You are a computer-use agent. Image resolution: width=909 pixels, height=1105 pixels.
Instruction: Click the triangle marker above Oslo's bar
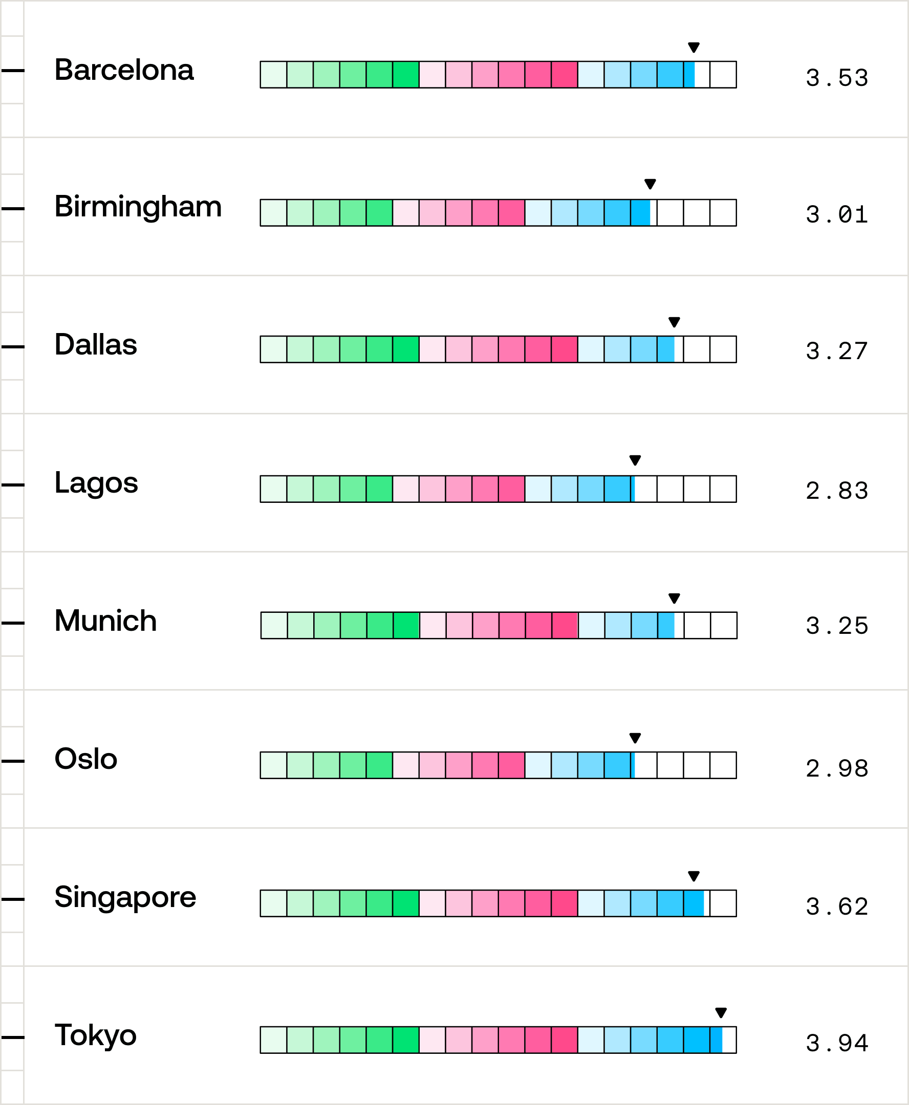[635, 738]
